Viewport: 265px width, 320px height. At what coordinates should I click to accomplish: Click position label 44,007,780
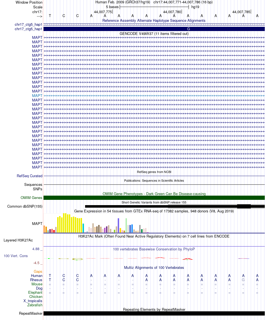click(172, 12)
